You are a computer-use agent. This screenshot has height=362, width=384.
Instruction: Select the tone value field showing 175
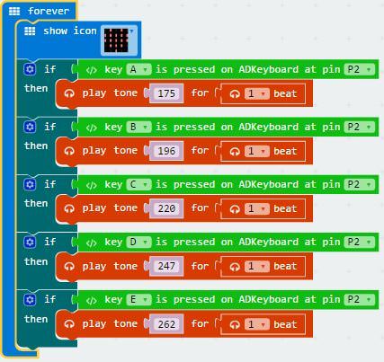pyautogui.click(x=166, y=93)
